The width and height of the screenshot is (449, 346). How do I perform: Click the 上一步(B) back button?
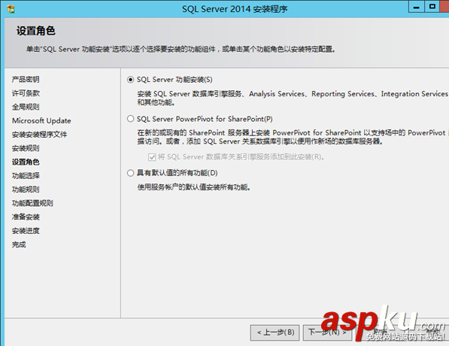pos(275,332)
